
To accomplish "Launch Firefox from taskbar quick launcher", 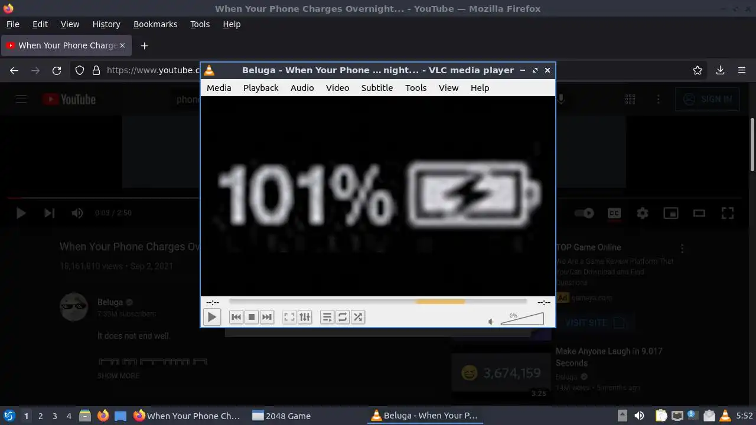I will coord(103,416).
